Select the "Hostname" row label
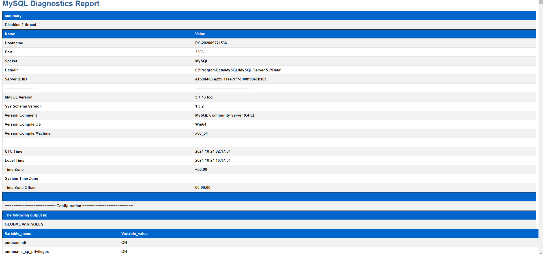 point(14,43)
